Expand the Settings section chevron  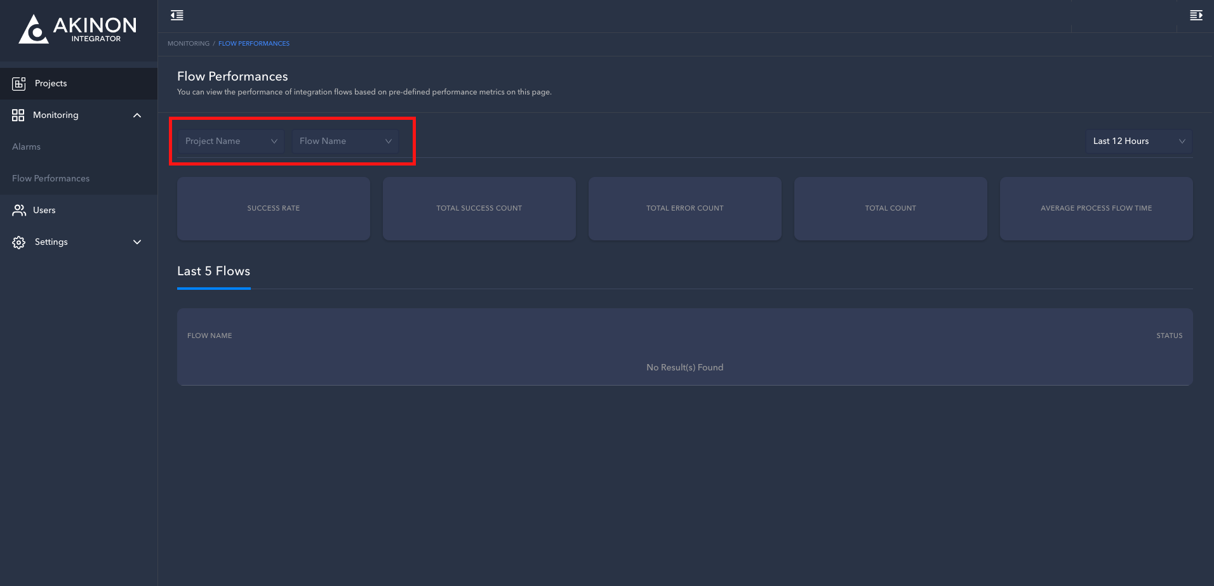tap(137, 242)
